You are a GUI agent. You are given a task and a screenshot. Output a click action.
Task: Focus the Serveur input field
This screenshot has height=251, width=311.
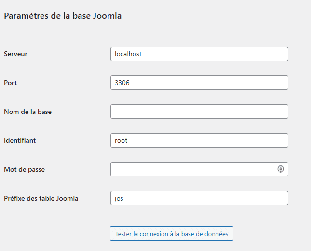coord(199,54)
